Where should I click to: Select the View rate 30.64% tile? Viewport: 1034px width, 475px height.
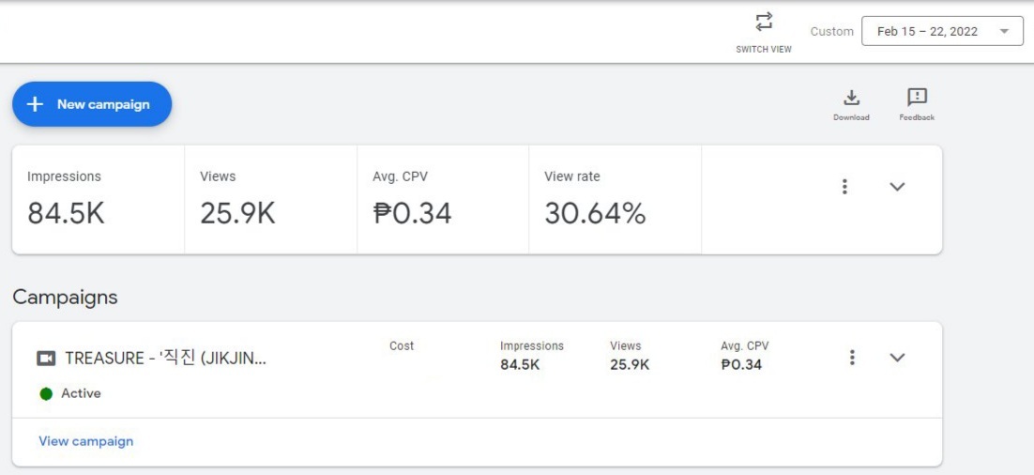(616, 200)
